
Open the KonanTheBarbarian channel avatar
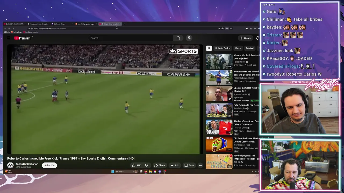10,165
